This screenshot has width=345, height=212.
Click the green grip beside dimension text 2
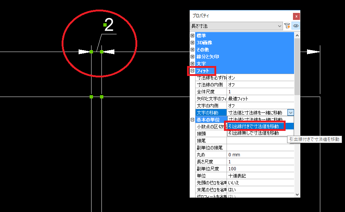point(105,25)
